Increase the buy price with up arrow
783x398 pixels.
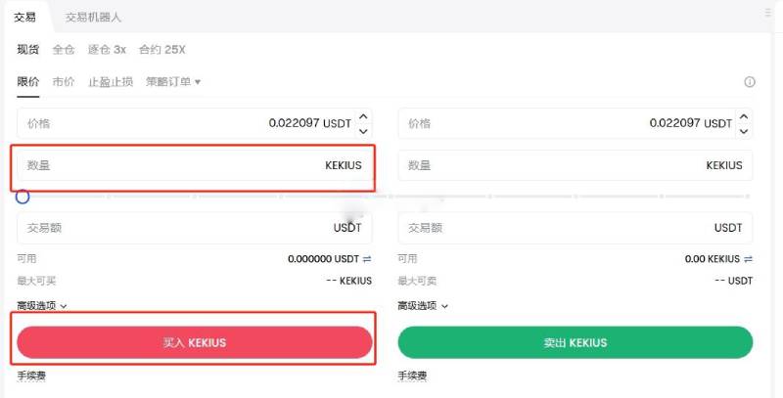(364, 116)
